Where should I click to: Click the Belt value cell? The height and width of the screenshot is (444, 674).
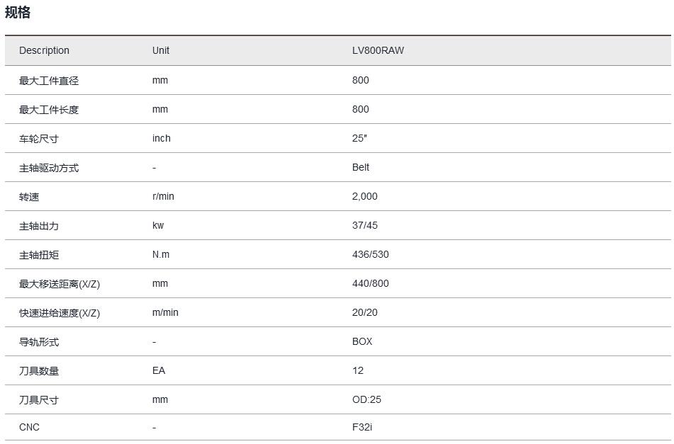pos(361,167)
